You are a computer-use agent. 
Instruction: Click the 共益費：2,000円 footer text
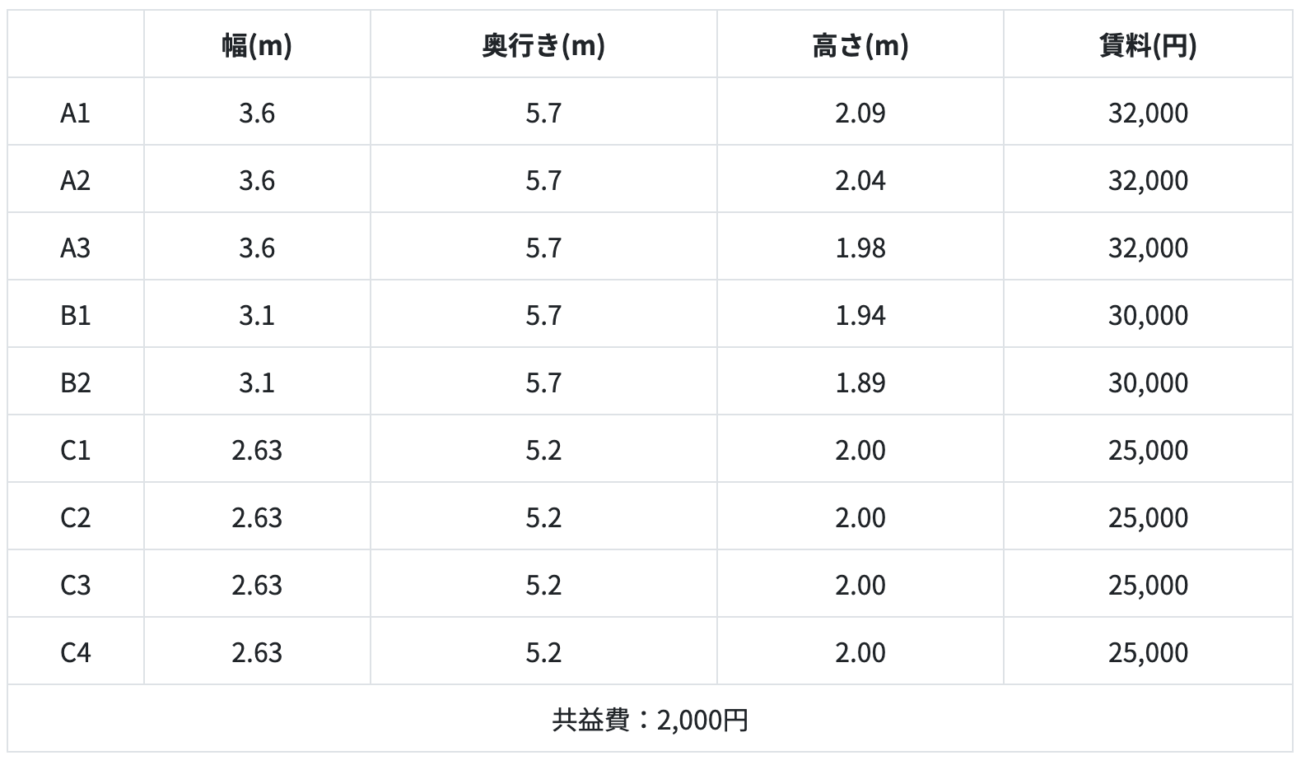point(650,720)
